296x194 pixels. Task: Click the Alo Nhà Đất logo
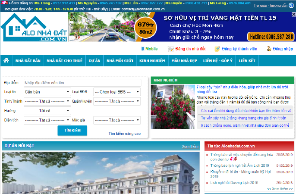tap(34, 27)
